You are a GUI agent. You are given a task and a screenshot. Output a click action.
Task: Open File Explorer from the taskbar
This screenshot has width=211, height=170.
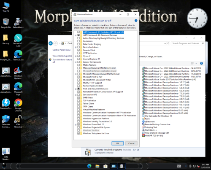(97, 166)
